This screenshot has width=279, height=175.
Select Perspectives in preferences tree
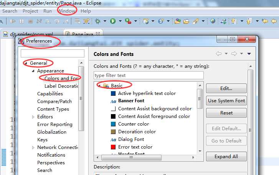click(51, 163)
